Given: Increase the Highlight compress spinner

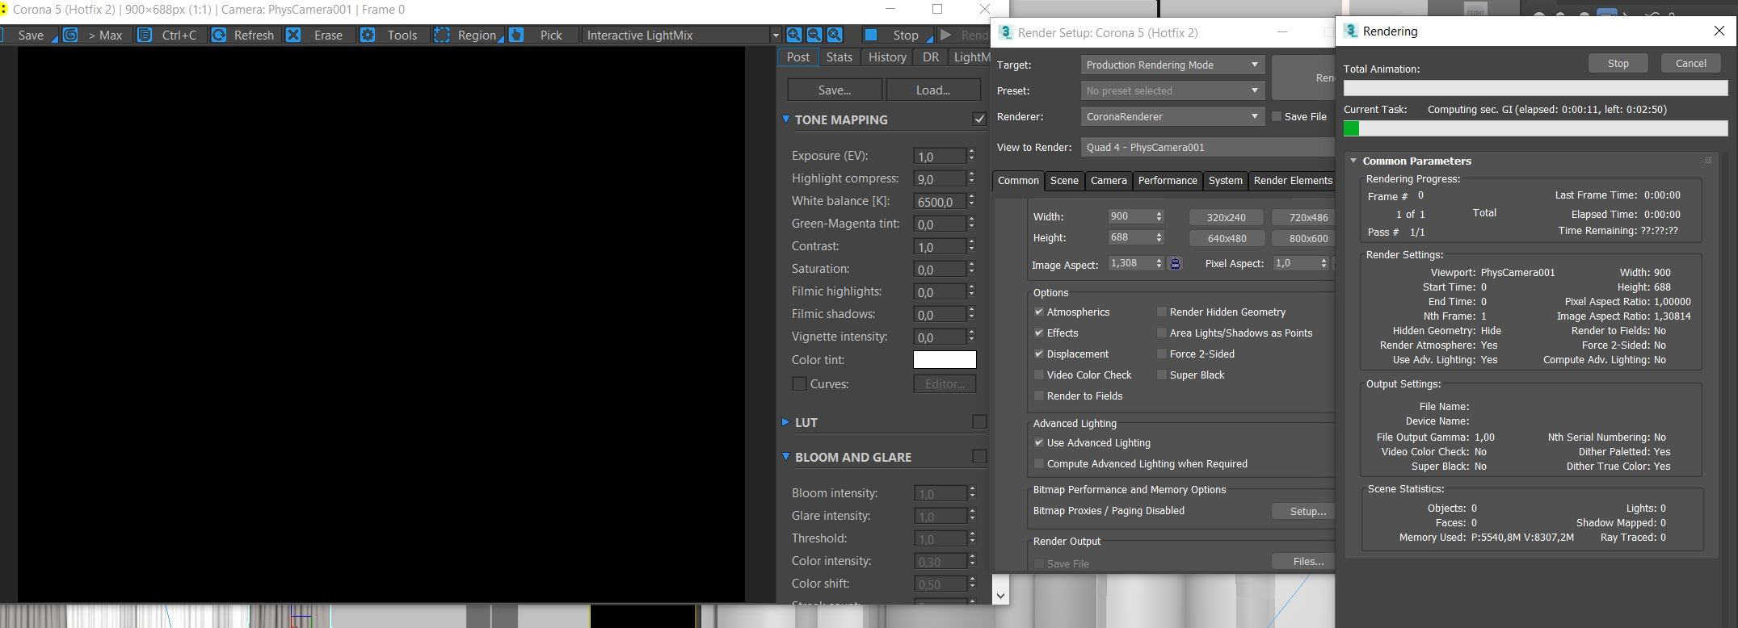Looking at the screenshot, I should click(x=971, y=174).
